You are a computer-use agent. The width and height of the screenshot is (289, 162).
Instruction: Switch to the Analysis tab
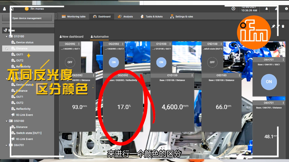tap(125, 16)
